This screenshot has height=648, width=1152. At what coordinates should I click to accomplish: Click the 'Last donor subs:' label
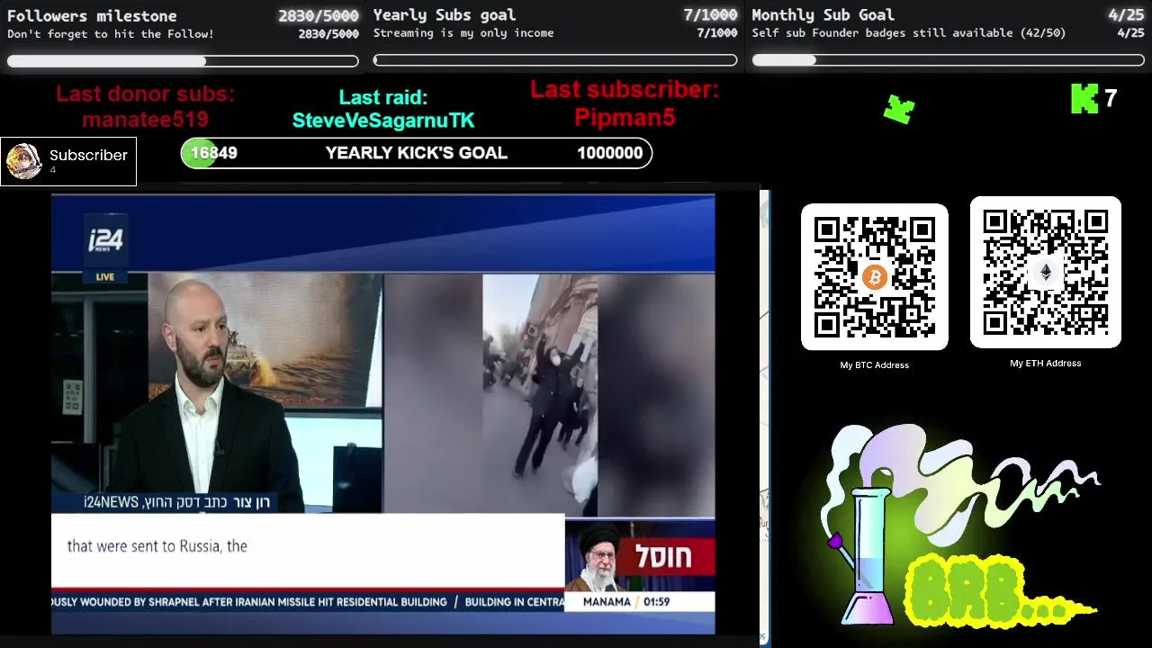145,94
